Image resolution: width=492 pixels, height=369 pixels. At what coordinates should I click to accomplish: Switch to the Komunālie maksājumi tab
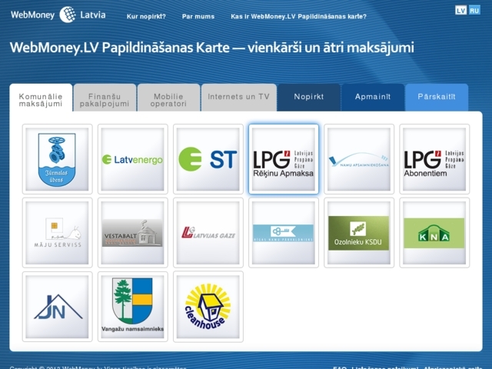click(41, 98)
